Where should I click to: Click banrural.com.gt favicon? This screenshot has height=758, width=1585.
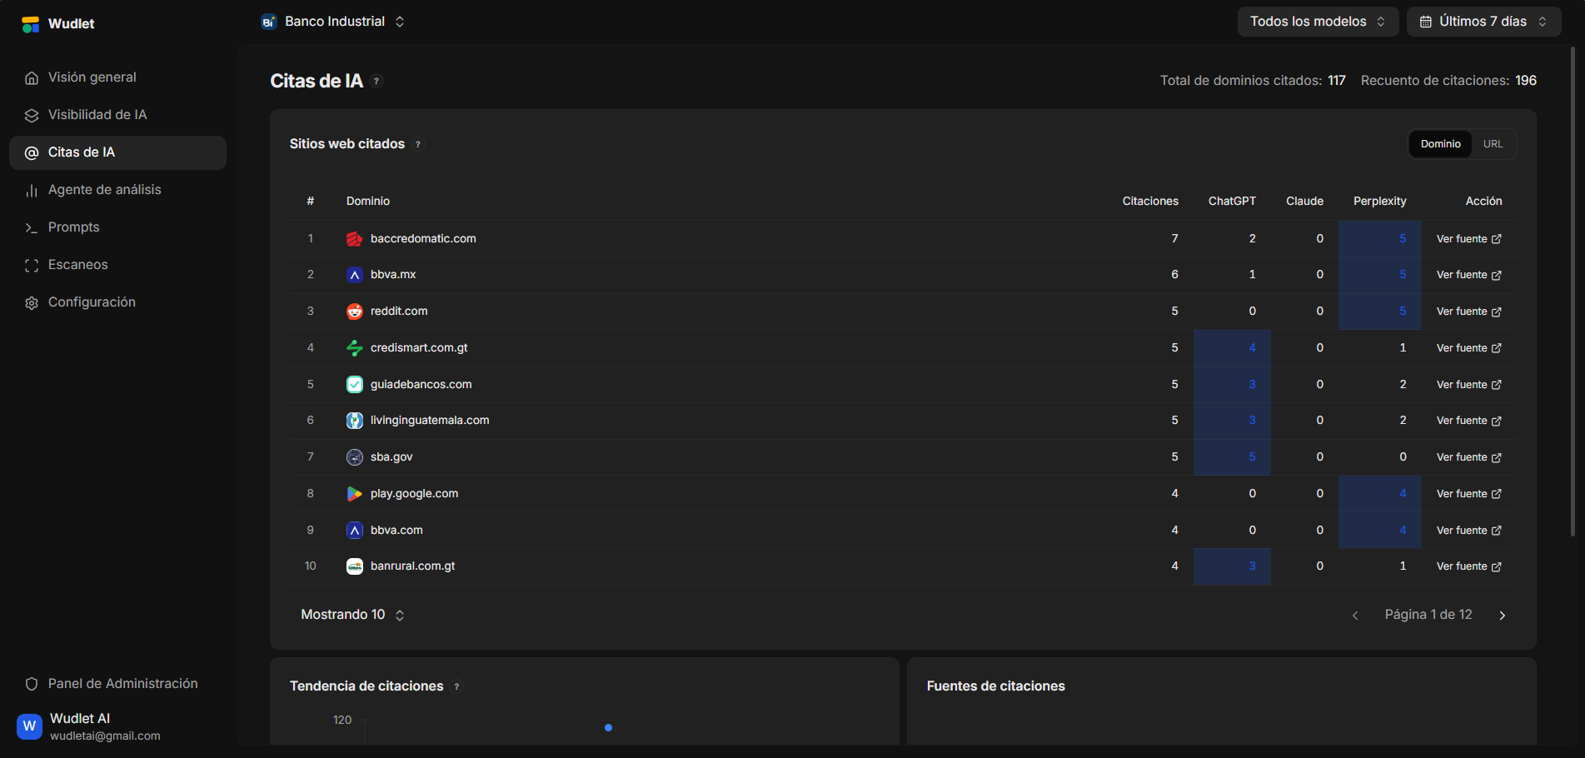pyautogui.click(x=355, y=566)
